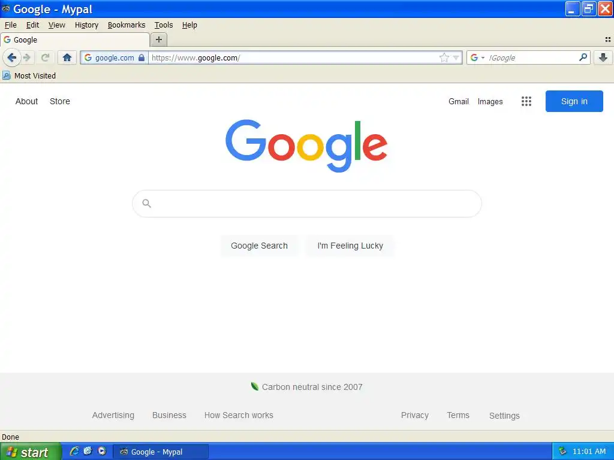Open the Tools menu
Image resolution: width=614 pixels, height=460 pixels.
(x=164, y=25)
